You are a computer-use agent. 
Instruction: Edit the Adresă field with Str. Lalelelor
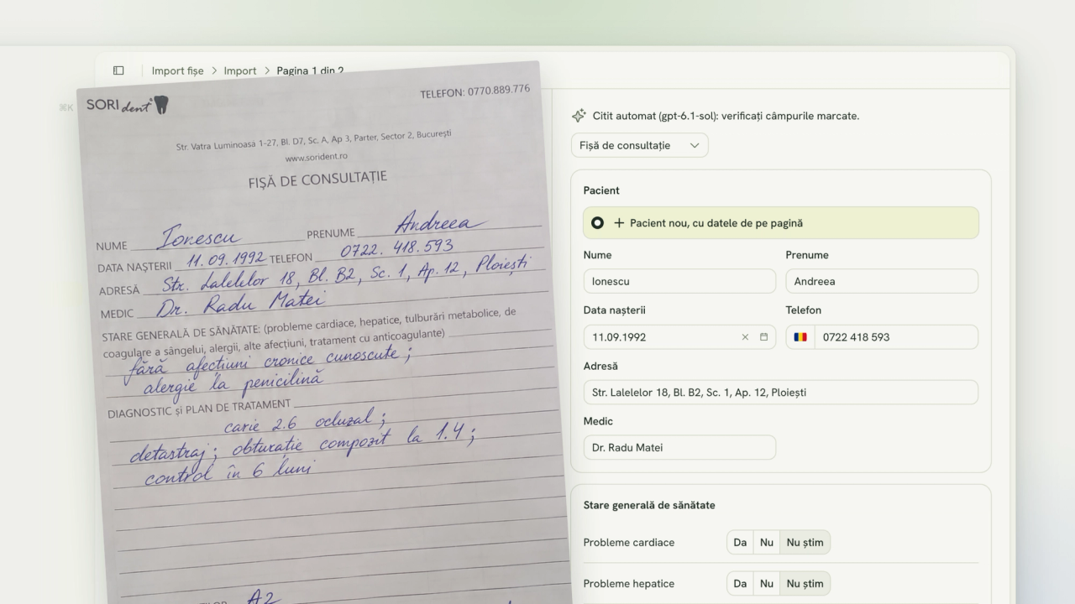point(781,393)
